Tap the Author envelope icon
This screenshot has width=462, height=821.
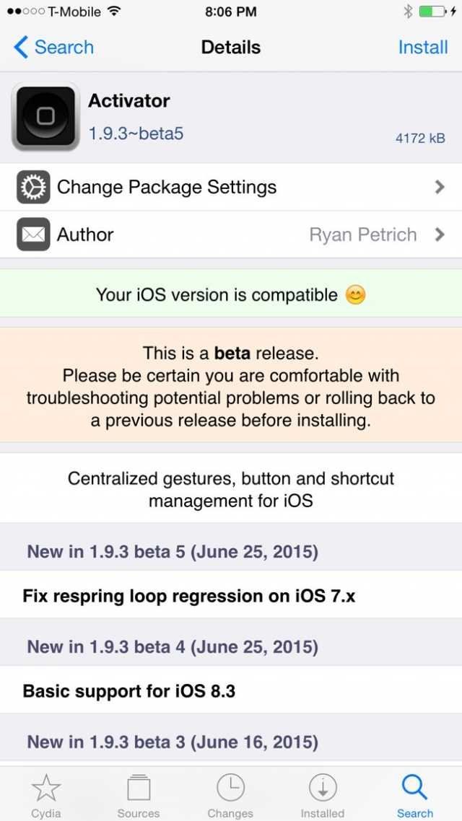click(x=32, y=234)
